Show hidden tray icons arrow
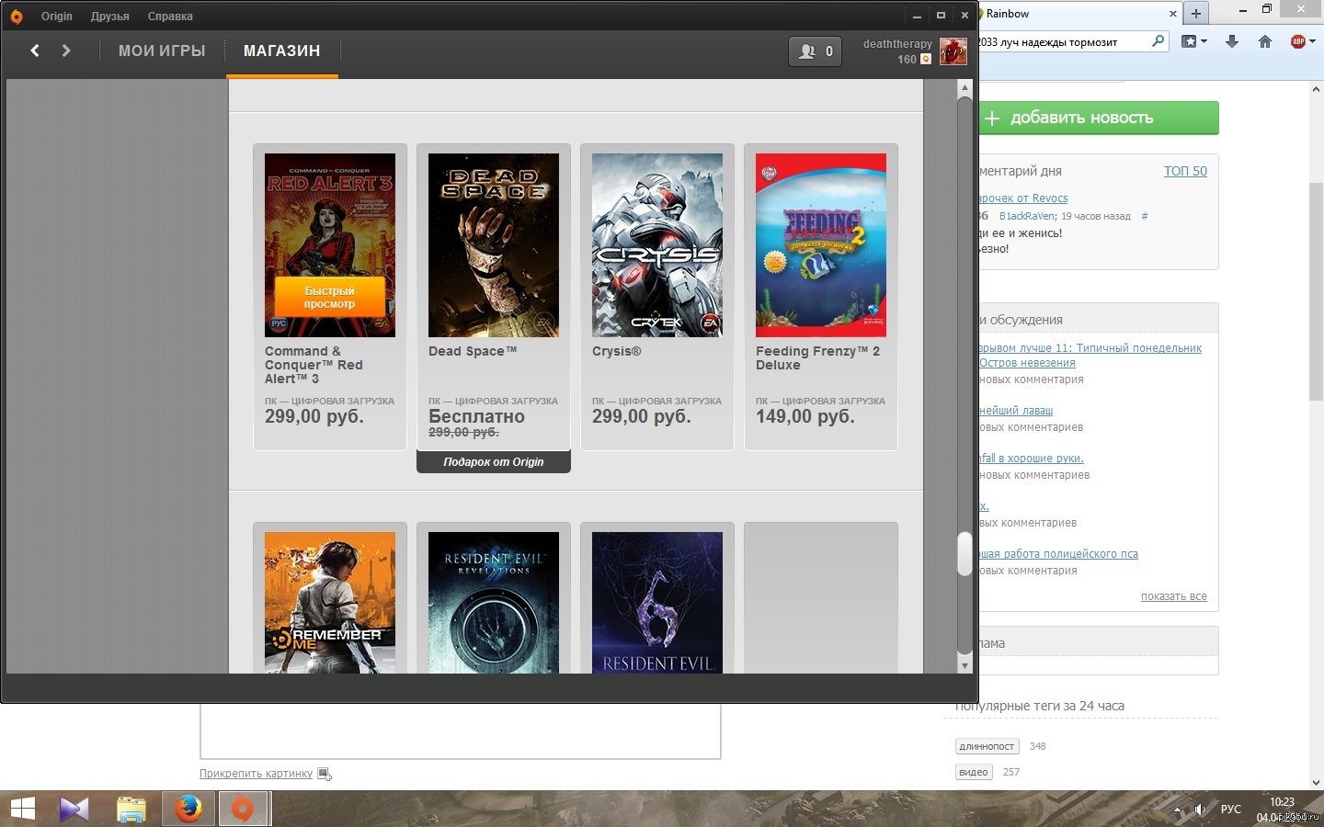The image size is (1324, 827). click(1177, 810)
